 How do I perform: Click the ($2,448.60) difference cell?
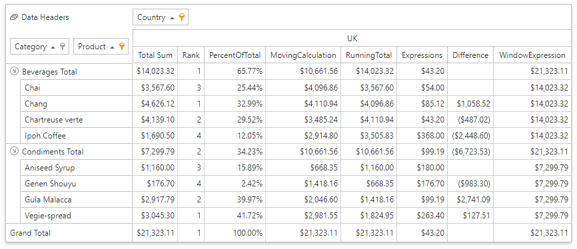point(470,136)
